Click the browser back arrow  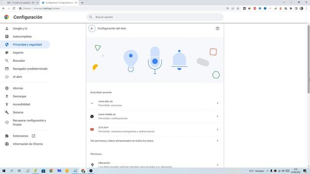point(3,9)
